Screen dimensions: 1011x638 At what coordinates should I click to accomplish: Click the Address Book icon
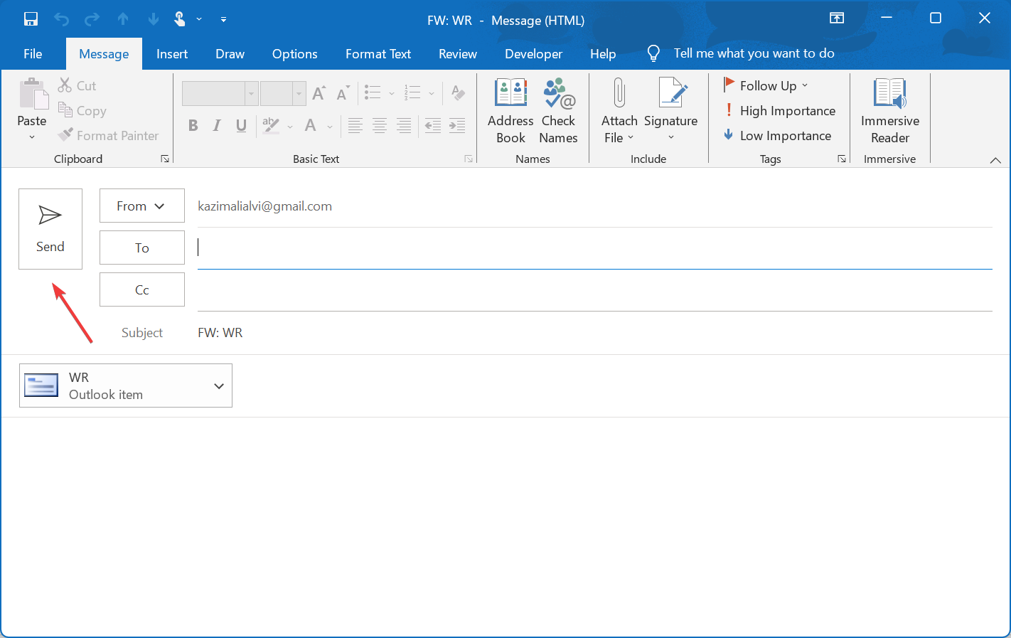pos(510,94)
